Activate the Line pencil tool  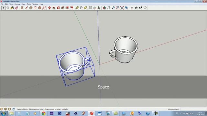pyautogui.click(x=27, y=8)
